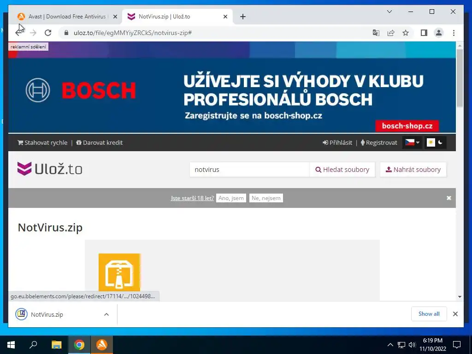Close the Avast Download tab
Image resolution: width=472 pixels, height=354 pixels.
click(115, 17)
